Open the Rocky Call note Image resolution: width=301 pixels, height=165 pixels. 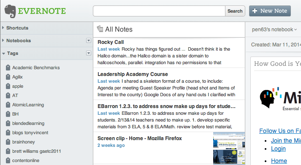[169, 53]
